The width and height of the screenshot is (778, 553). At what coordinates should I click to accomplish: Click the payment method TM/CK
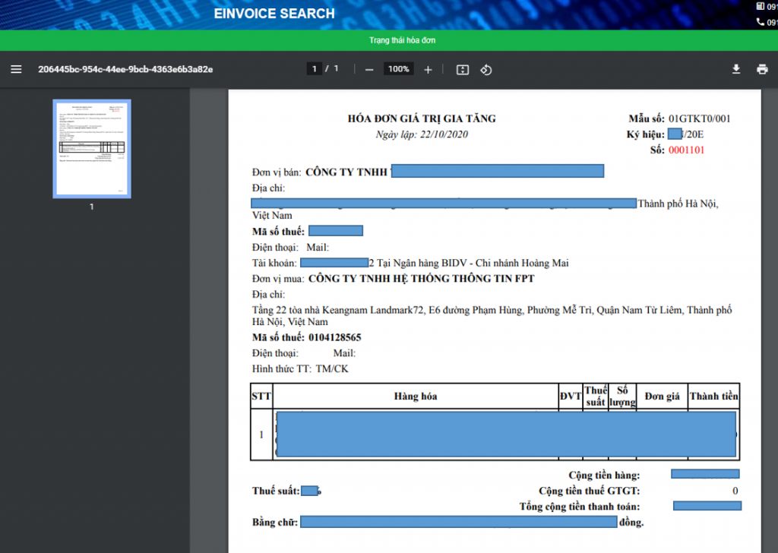click(x=332, y=369)
